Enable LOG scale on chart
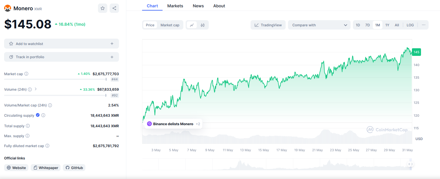440x179 pixels. (x=410, y=25)
